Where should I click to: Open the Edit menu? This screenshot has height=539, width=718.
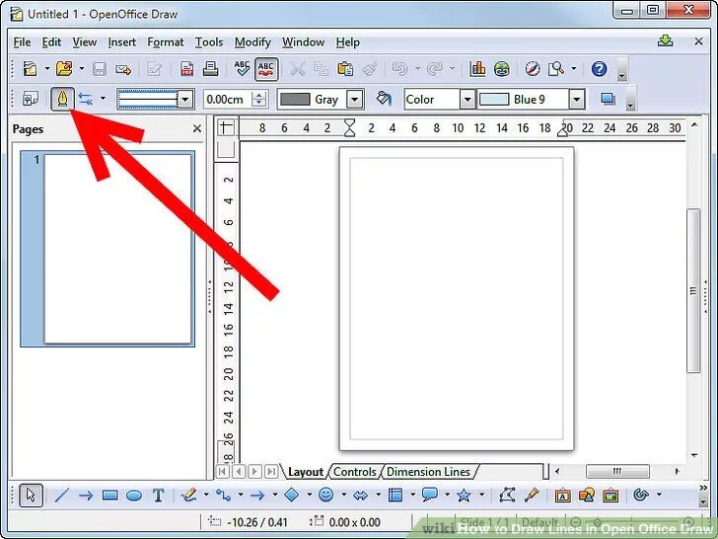51,42
